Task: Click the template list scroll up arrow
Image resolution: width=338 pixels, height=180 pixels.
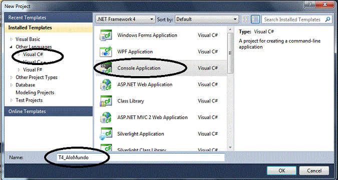Action: pos(230,29)
